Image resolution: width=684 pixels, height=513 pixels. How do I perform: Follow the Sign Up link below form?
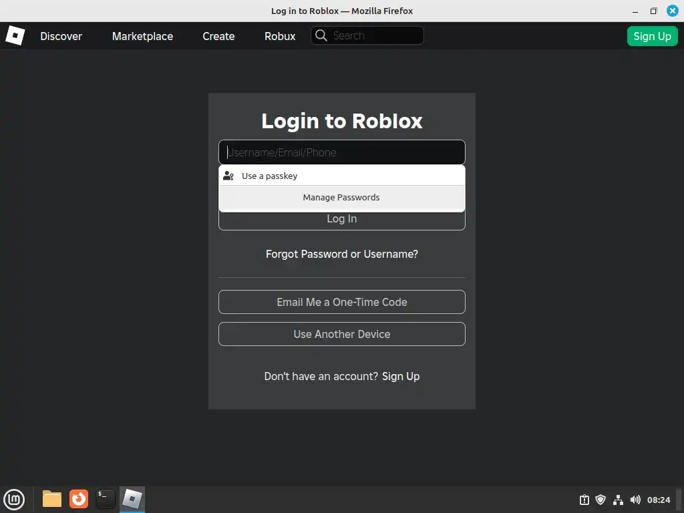(x=401, y=377)
